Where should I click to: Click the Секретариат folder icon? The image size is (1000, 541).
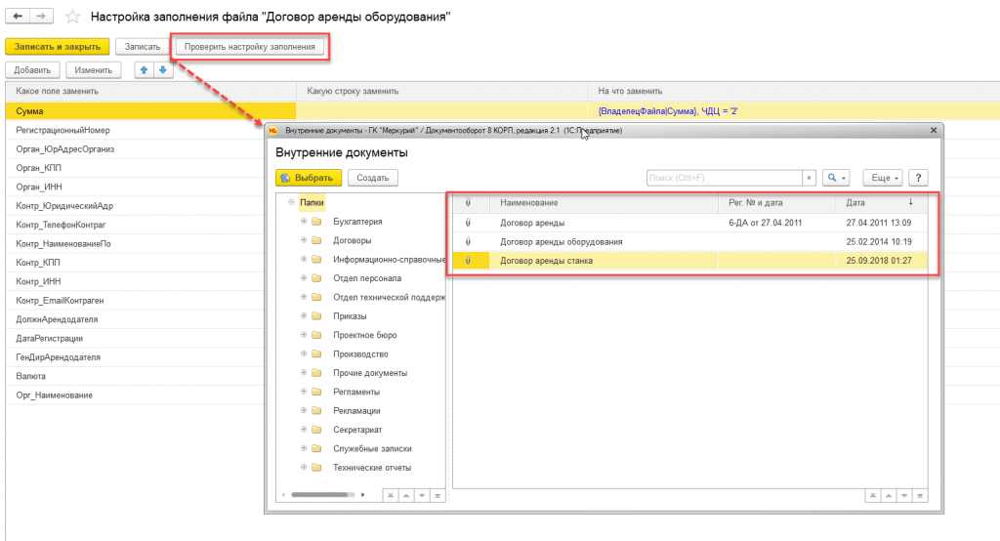(316, 430)
